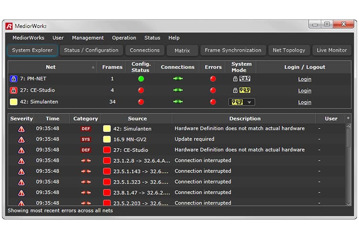Click error list scroll down arrow
359x239 pixels.
[348, 204]
